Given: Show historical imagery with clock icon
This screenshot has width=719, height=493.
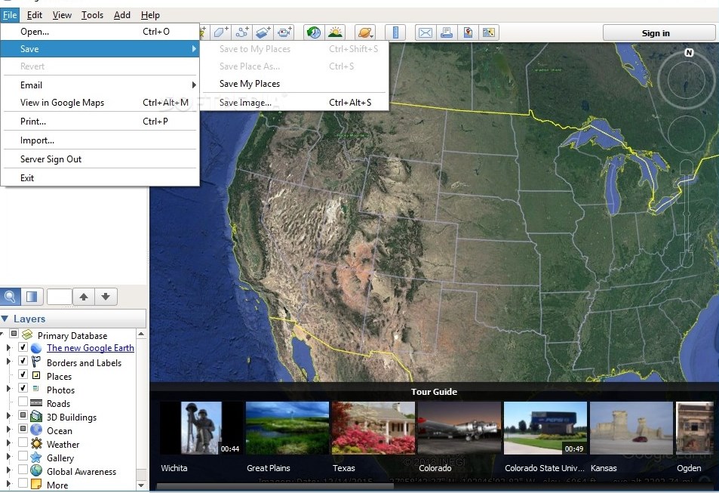Looking at the screenshot, I should click(314, 32).
